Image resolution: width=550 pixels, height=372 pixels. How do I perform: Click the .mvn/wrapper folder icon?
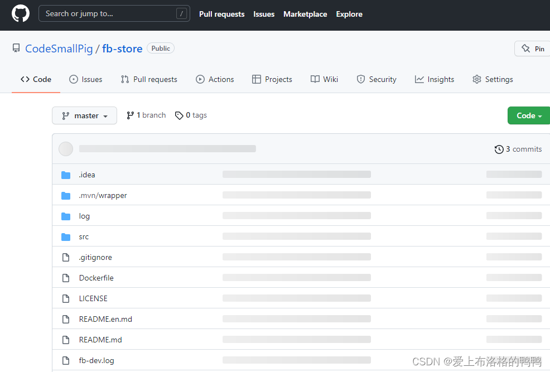pyautogui.click(x=66, y=196)
